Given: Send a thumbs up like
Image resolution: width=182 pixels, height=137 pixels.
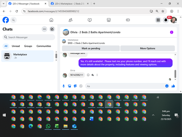Looking at the screenshot, I should [x=173, y=86].
